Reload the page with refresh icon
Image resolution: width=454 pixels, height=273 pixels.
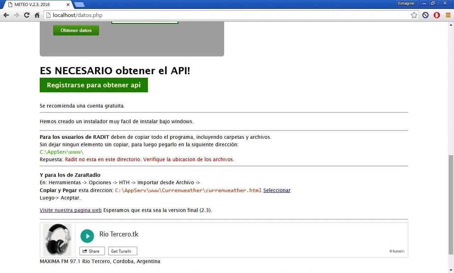click(x=27, y=15)
